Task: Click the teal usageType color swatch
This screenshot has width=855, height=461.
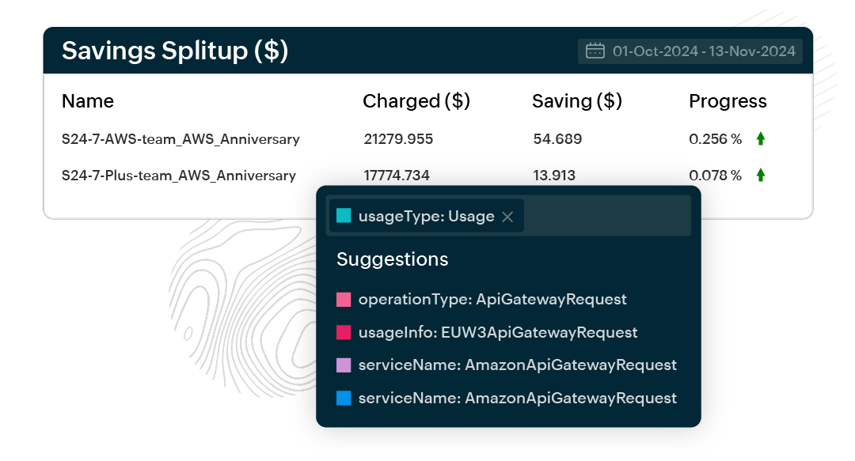Action: (344, 216)
